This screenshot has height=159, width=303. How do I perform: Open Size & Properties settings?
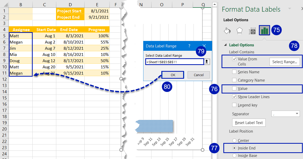(252, 30)
